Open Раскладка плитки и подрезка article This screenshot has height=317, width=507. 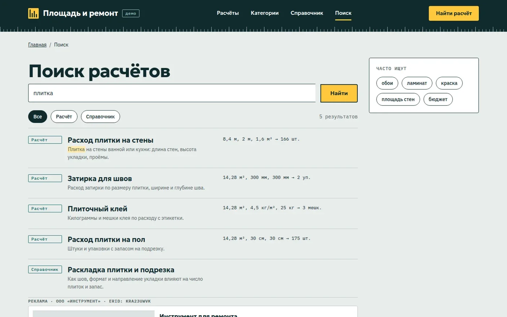121,270
